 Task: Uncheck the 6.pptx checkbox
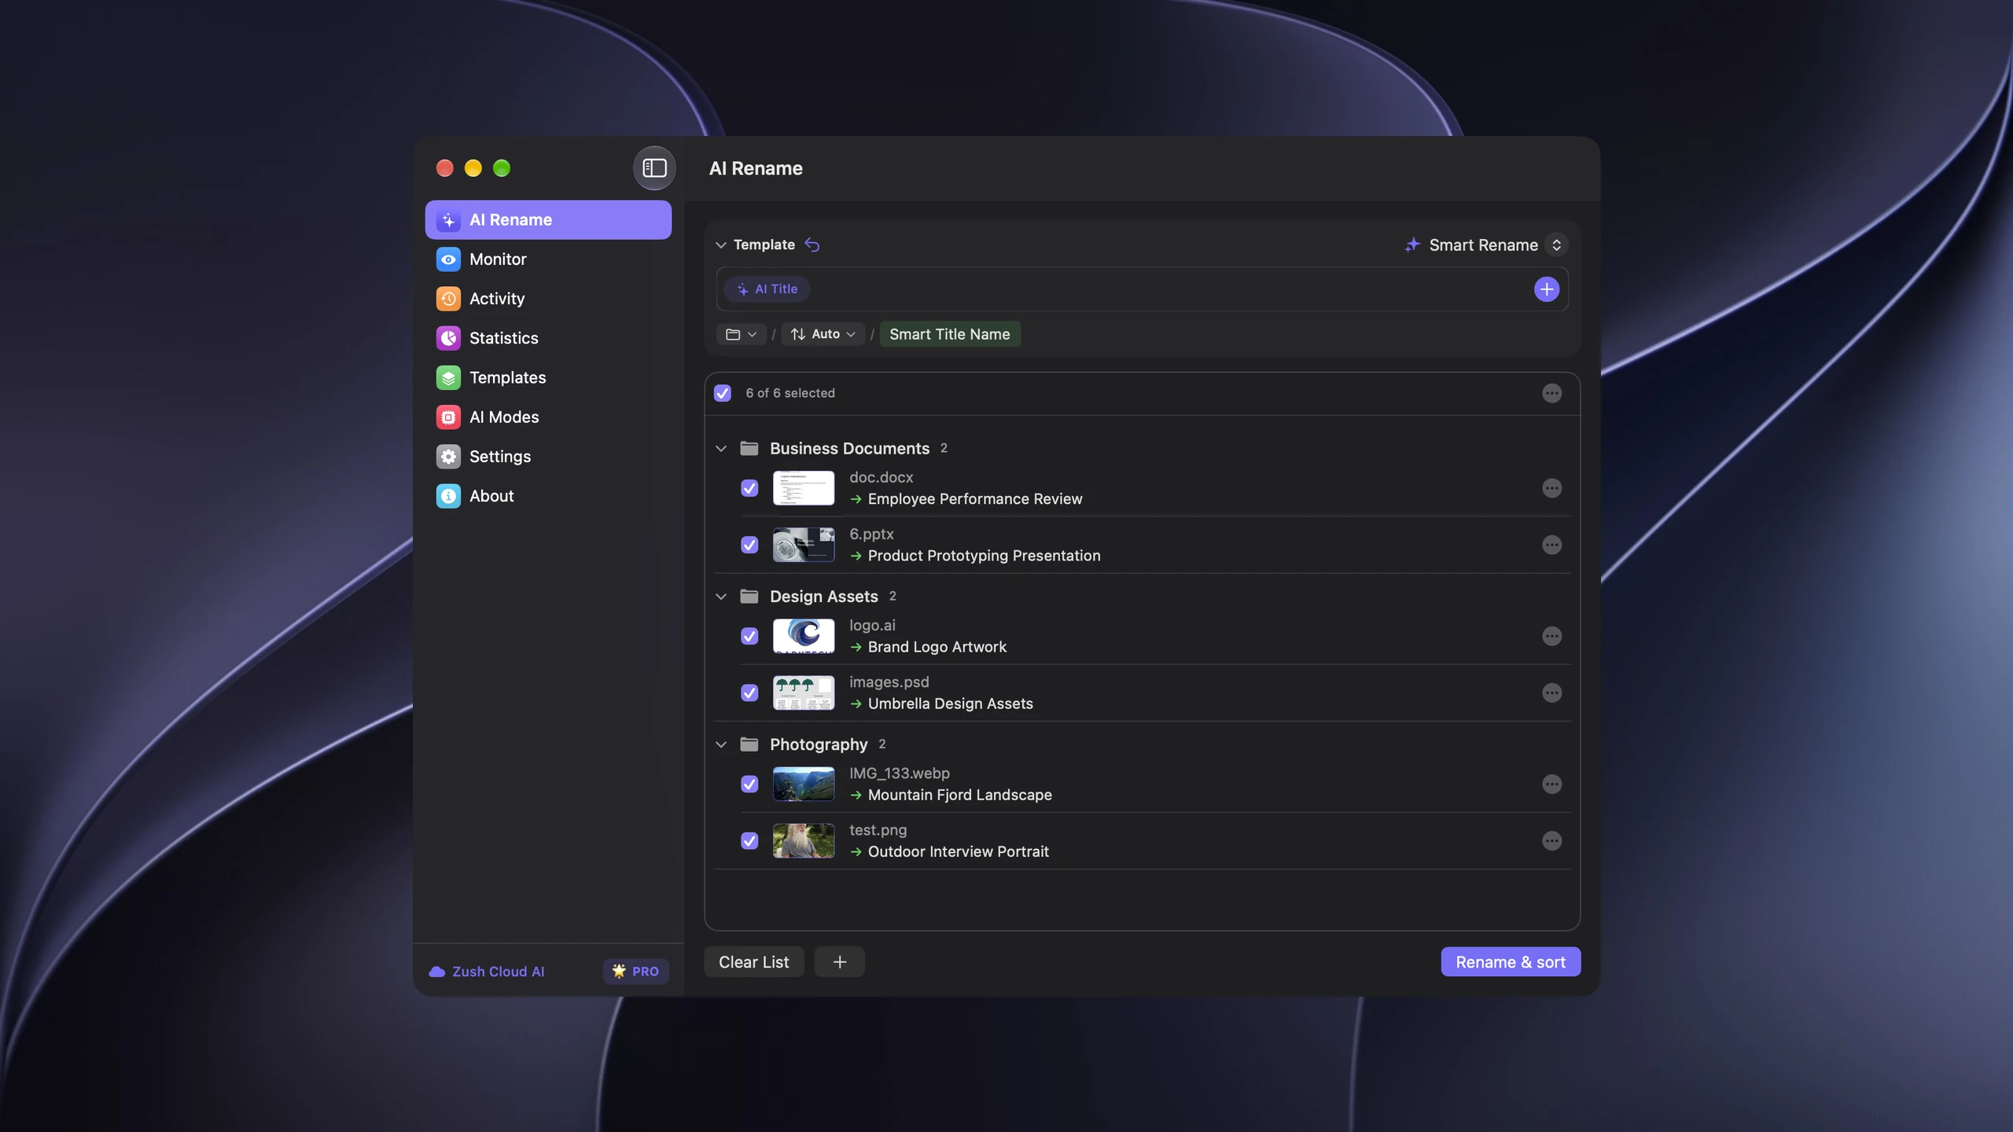coord(749,545)
